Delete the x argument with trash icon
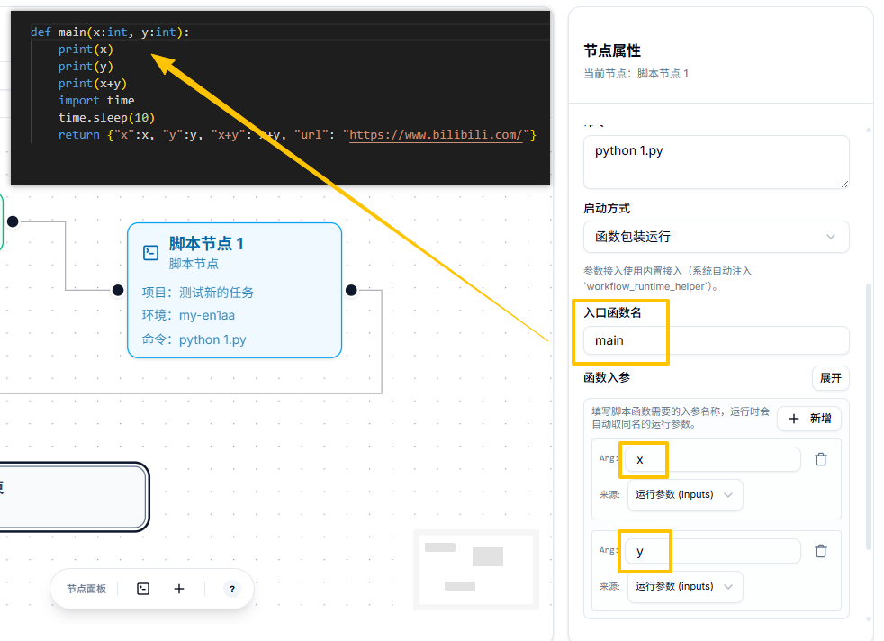 (x=821, y=459)
